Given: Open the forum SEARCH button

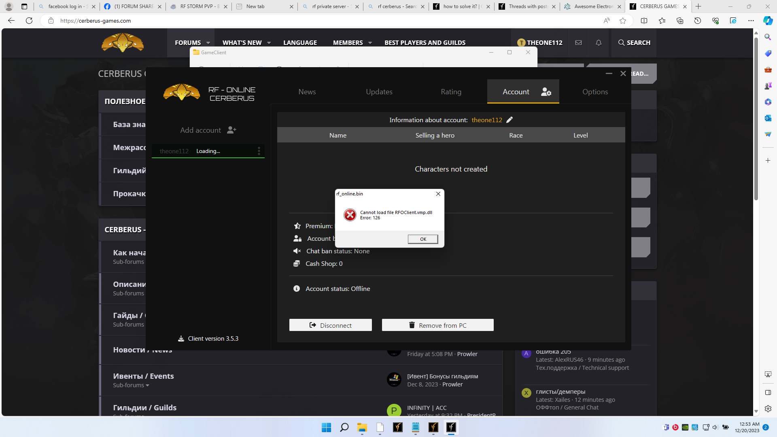Looking at the screenshot, I should point(634,42).
